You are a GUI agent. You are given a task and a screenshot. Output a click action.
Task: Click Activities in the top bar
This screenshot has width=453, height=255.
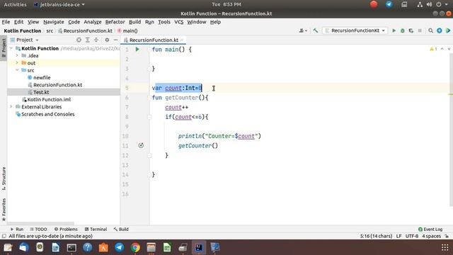point(15,4)
